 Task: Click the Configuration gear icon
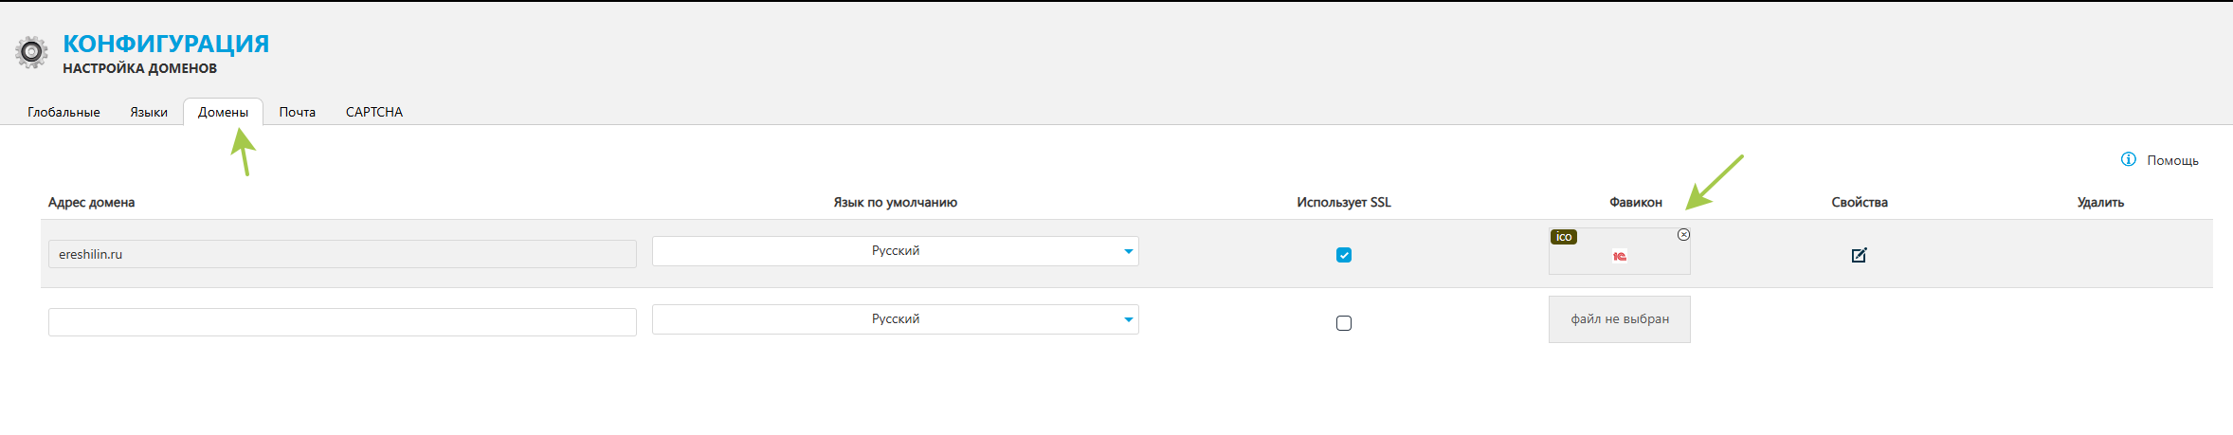[31, 52]
